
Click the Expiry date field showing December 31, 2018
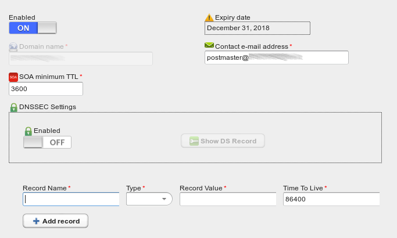click(257, 28)
